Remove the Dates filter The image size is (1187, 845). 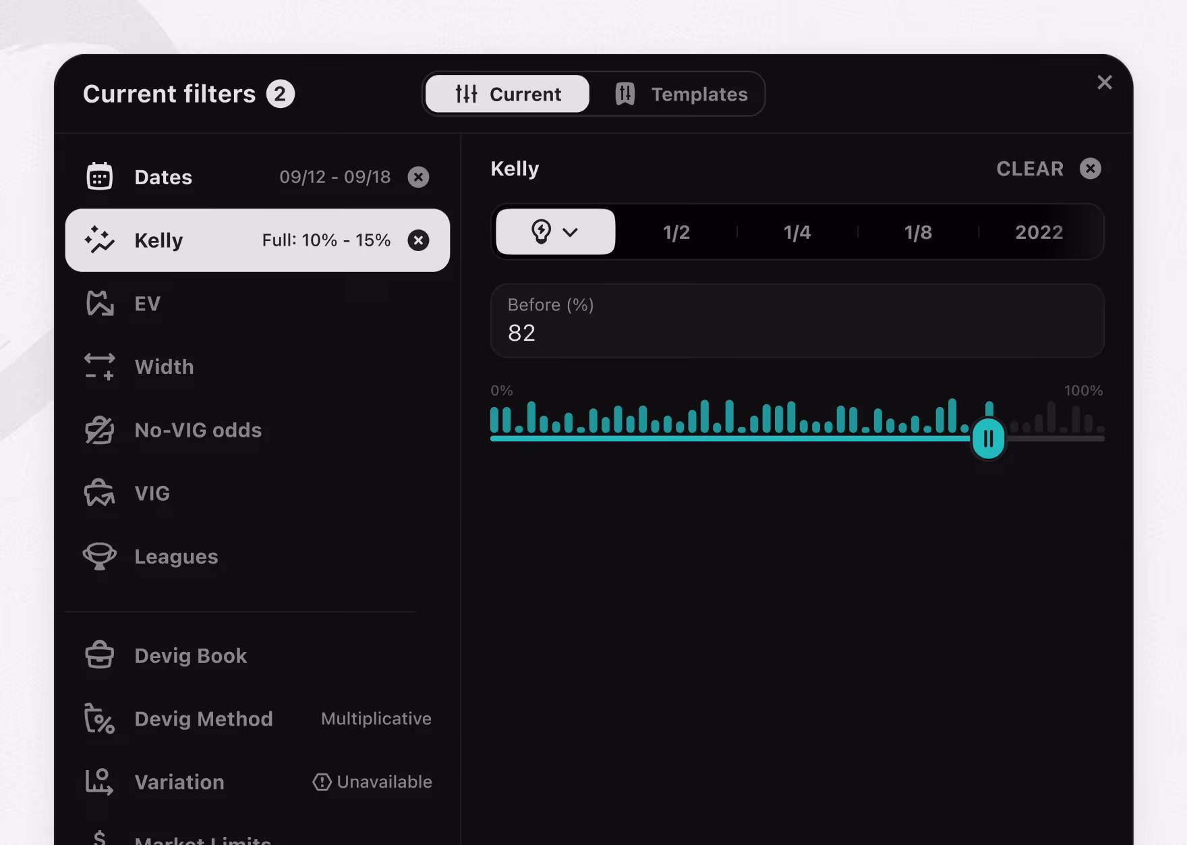pyautogui.click(x=418, y=177)
